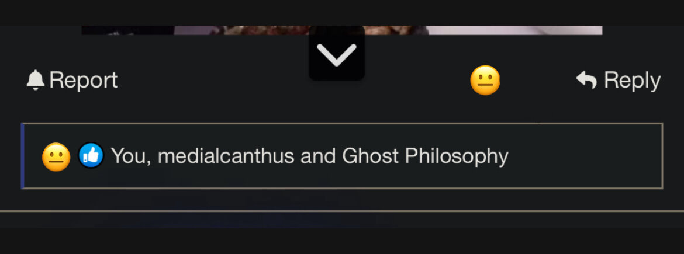Click the light right portion of attached image
The height and width of the screenshot is (254, 684).
click(x=514, y=30)
